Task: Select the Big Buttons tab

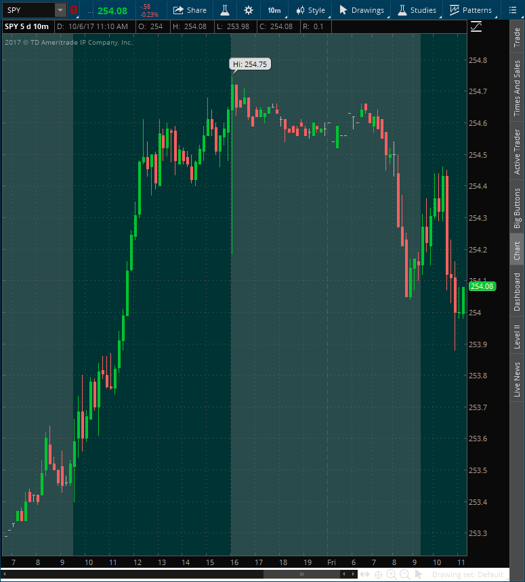Action: click(517, 208)
